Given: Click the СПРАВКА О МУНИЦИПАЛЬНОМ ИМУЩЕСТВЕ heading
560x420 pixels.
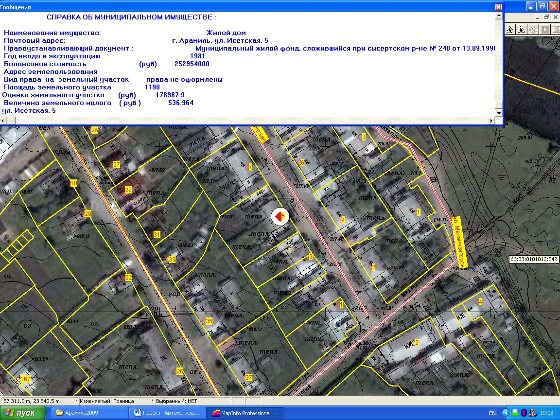Looking at the screenshot, I should point(131,17).
